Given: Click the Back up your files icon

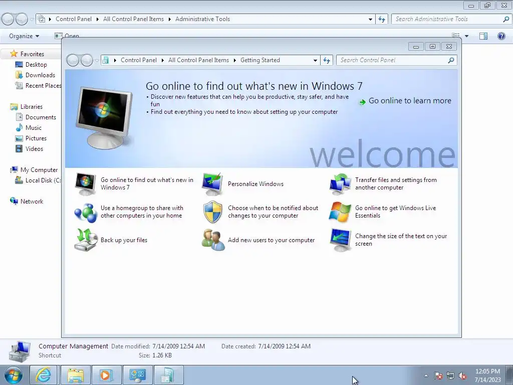Looking at the screenshot, I should [86, 240].
